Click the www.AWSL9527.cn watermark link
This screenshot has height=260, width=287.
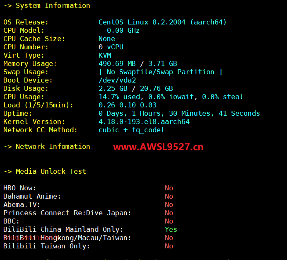[x=158, y=147]
